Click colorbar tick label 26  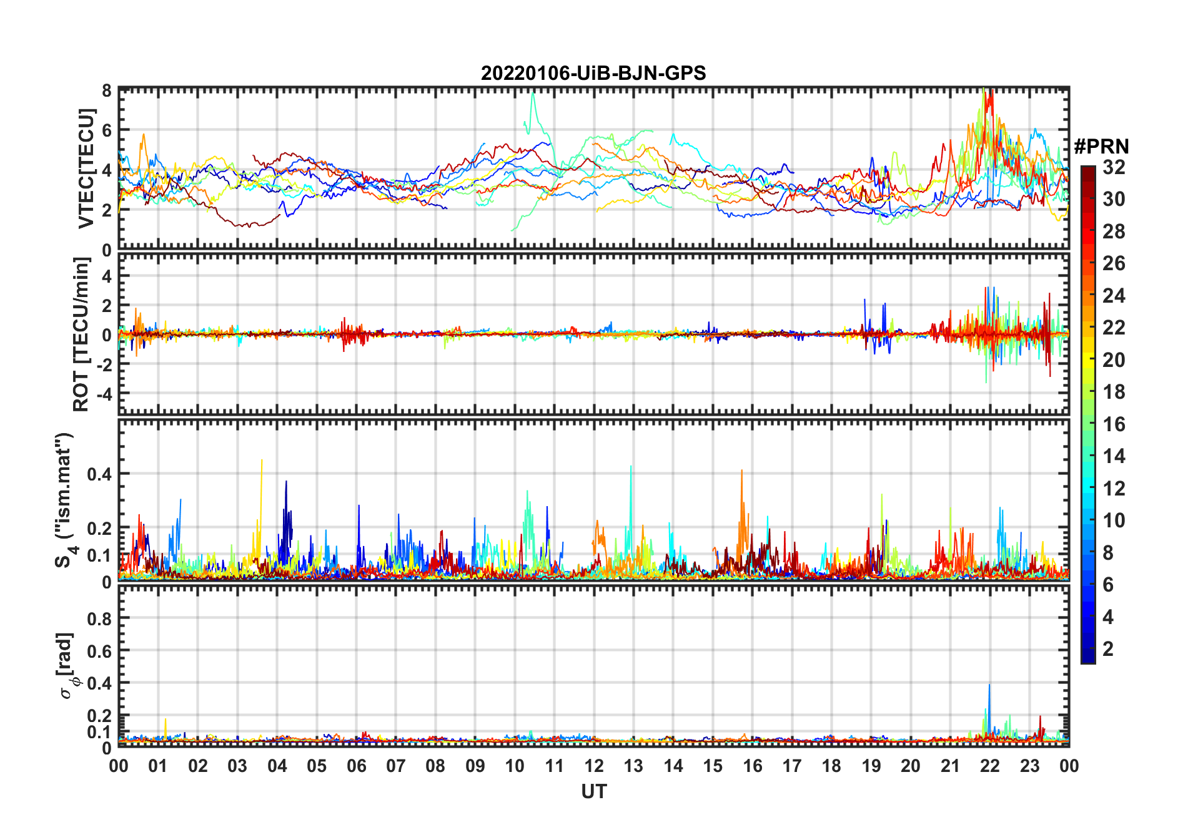click(1114, 263)
